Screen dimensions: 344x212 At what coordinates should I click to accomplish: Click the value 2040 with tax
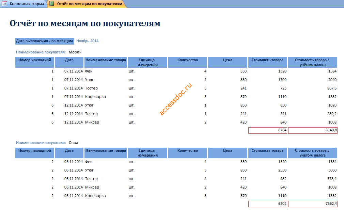332,80
